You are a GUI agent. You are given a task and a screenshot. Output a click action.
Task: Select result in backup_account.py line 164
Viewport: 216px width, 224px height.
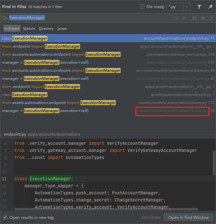[97, 54]
